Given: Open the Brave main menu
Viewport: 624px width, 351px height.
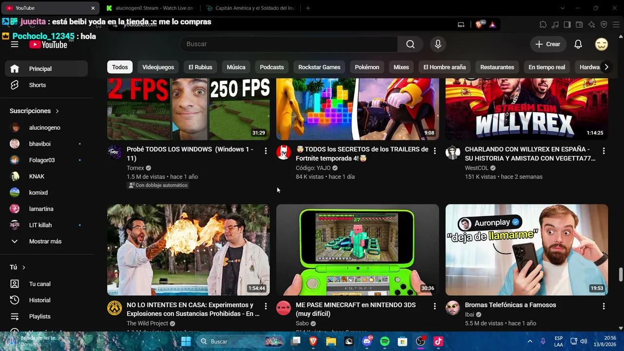Looking at the screenshot, I should click(616, 24).
